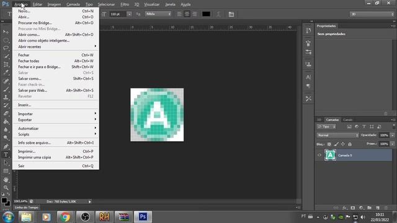Expand the Scripts submenu
This screenshot has width=397, height=223.
pos(56,134)
